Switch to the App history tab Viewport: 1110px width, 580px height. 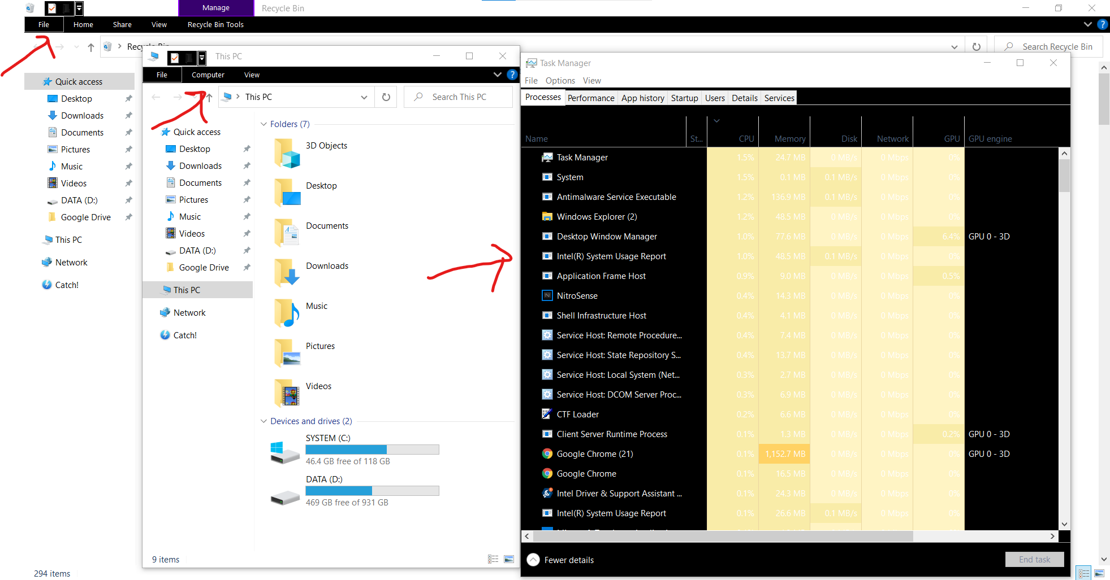643,98
